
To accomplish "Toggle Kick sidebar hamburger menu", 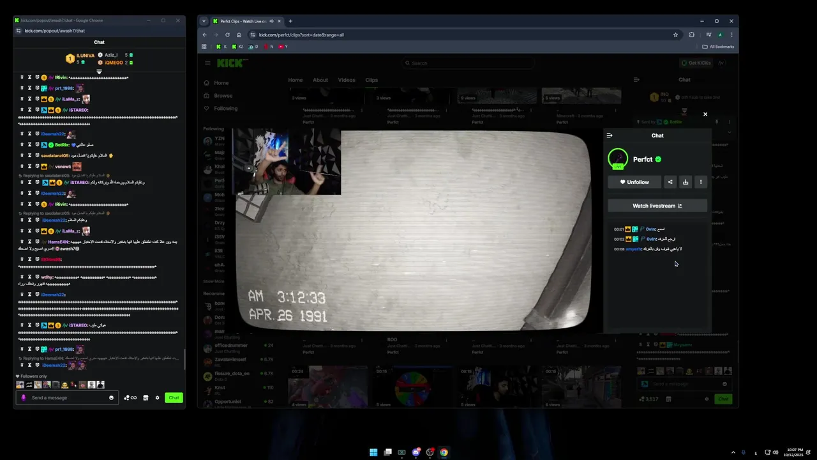I will [x=207, y=63].
